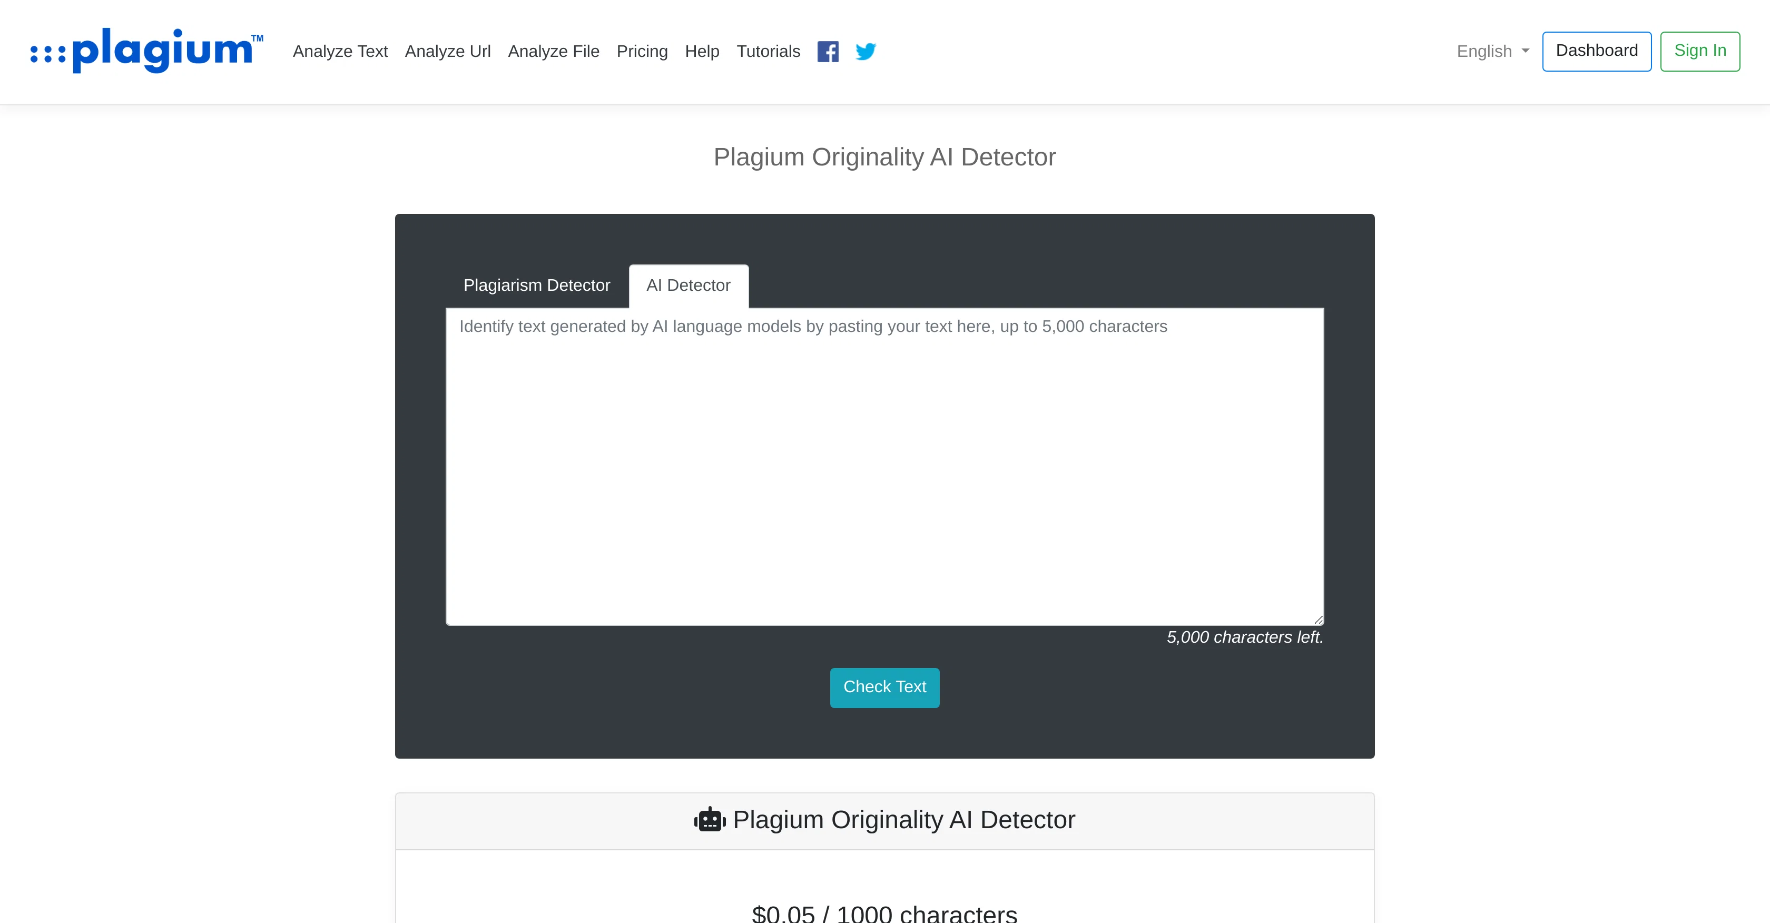Click the '$0.05 / 1000 characters' price text
Image resolution: width=1770 pixels, height=923 pixels.
coord(884,914)
